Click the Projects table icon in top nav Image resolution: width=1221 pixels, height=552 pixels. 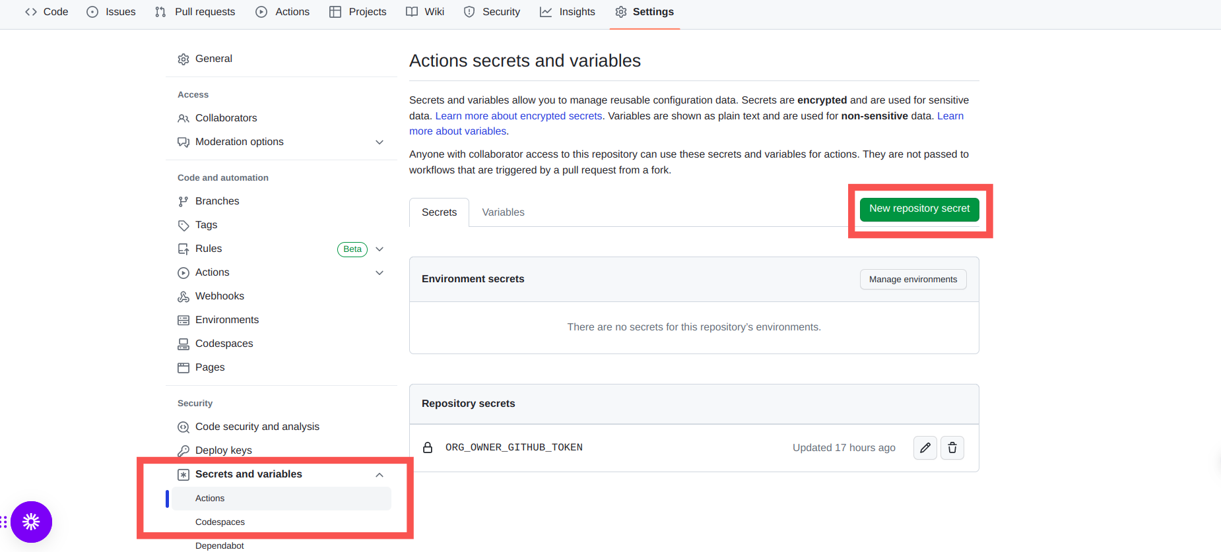tap(335, 12)
